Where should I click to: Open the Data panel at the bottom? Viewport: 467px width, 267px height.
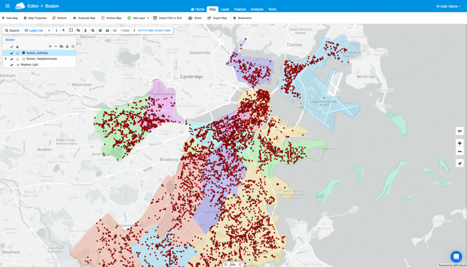click(233, 264)
